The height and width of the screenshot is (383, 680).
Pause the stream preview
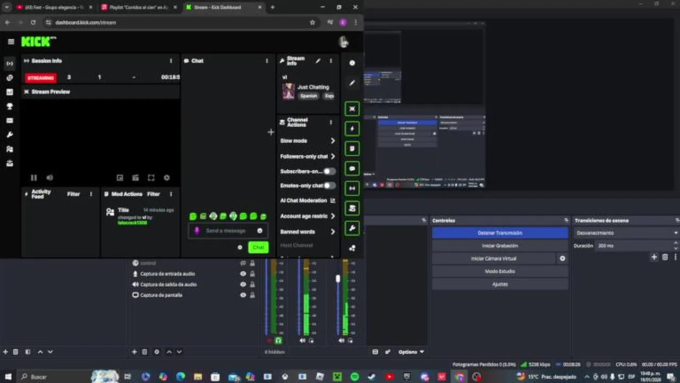(x=34, y=178)
